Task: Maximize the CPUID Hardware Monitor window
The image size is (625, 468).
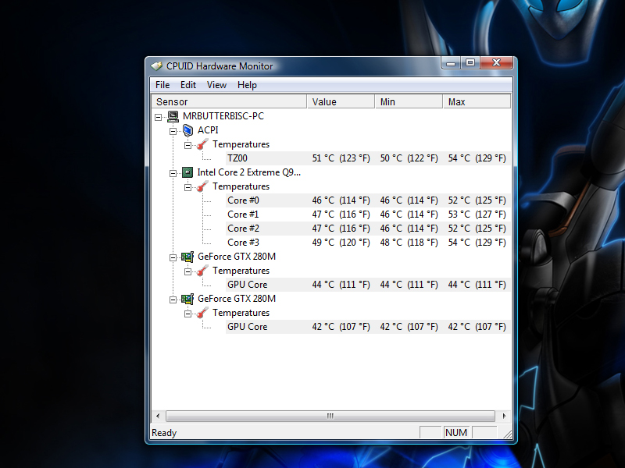Action: 470,63
